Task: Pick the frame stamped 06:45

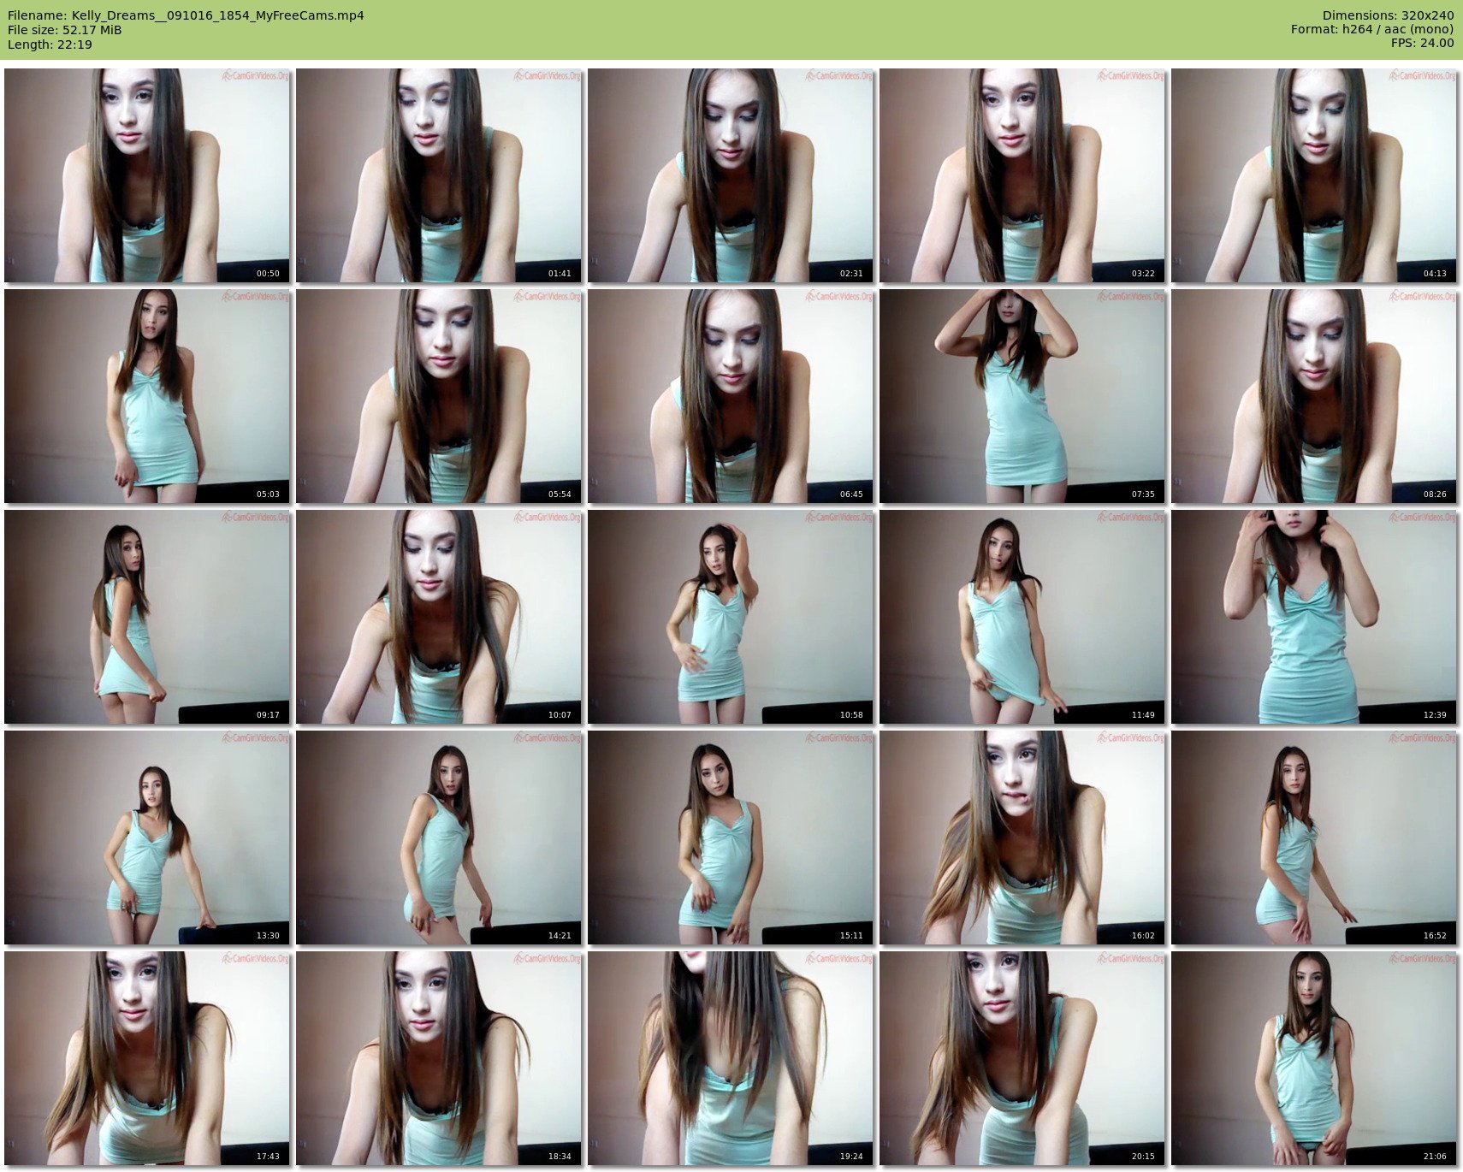Action: tap(731, 396)
